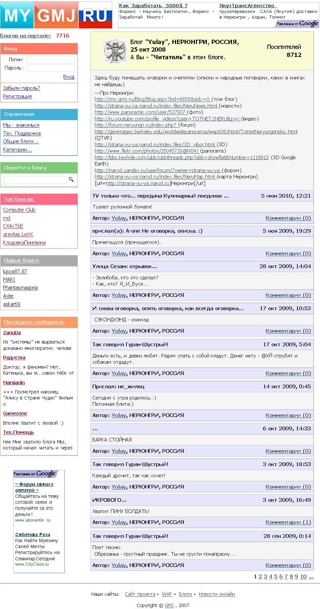Image resolution: width=320 pixels, height=609 pixels.
Task: Open Топ блогов section header
Action: pos(19,199)
